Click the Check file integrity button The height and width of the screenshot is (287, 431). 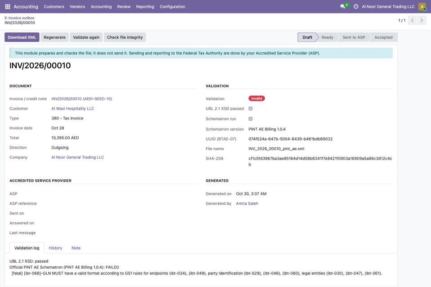[125, 37]
